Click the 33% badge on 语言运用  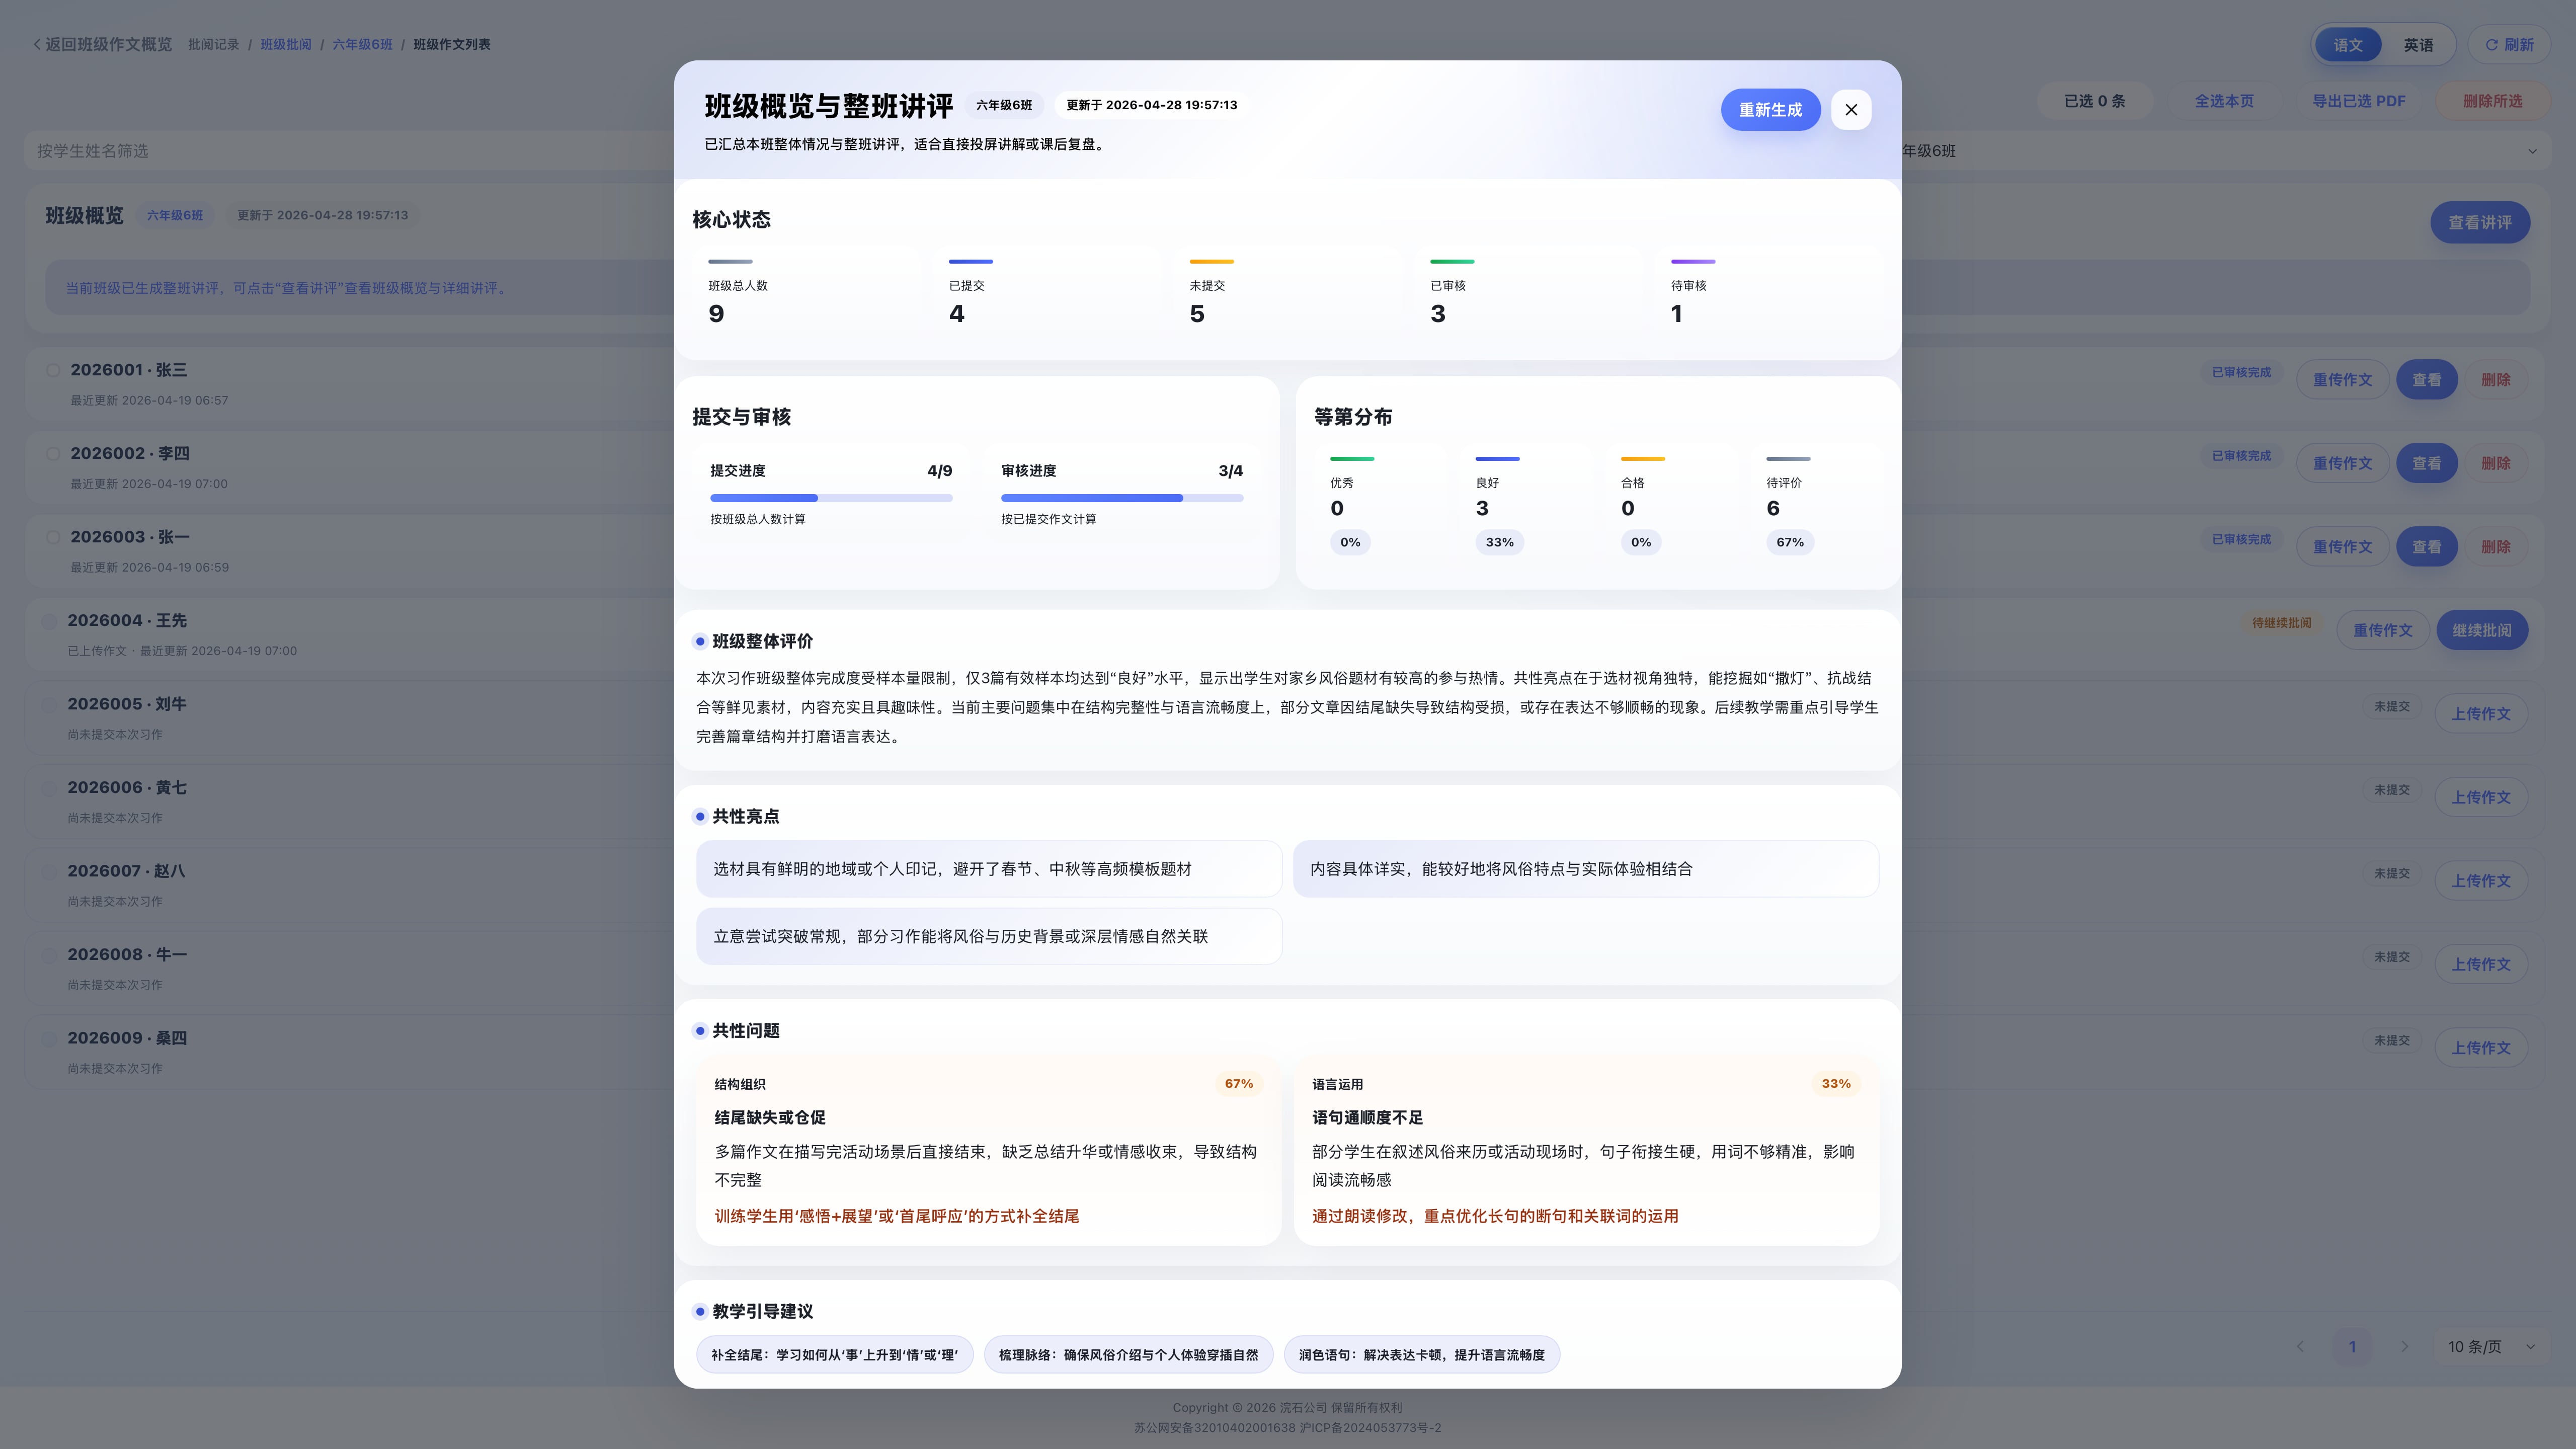click(x=1836, y=1084)
